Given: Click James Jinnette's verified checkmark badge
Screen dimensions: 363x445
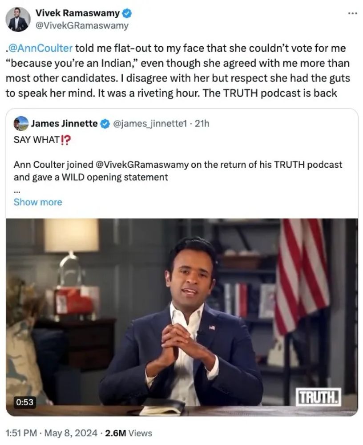Looking at the screenshot, I should tap(105, 124).
